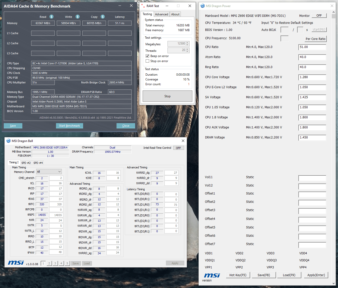338x288 pixels.
Task: Click the Start Benchmark button
Action: coord(69,126)
